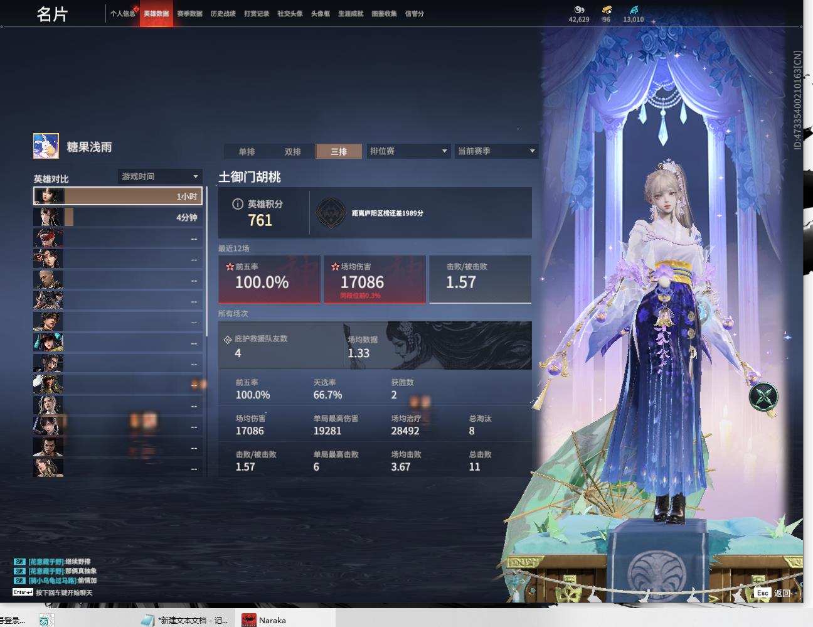Select the fourth hero portrait in the list
This screenshot has height=627, width=813.
(48, 259)
